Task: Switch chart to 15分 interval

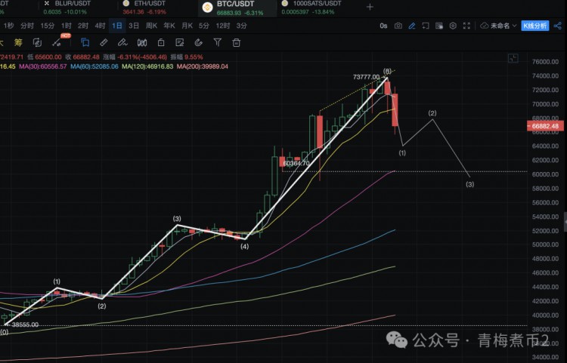Action: pyautogui.click(x=48, y=26)
